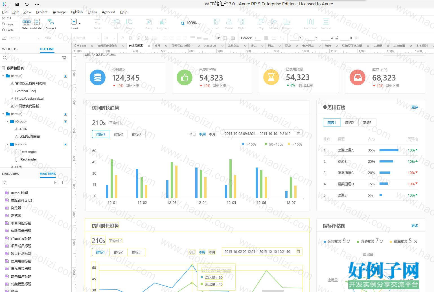Viewport: 434px width, 292px height.
Task: Toggle widget hidden eye icon
Action: pos(357,38)
